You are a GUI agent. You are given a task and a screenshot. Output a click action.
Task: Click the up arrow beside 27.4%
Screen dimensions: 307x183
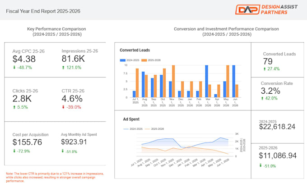[265, 69]
